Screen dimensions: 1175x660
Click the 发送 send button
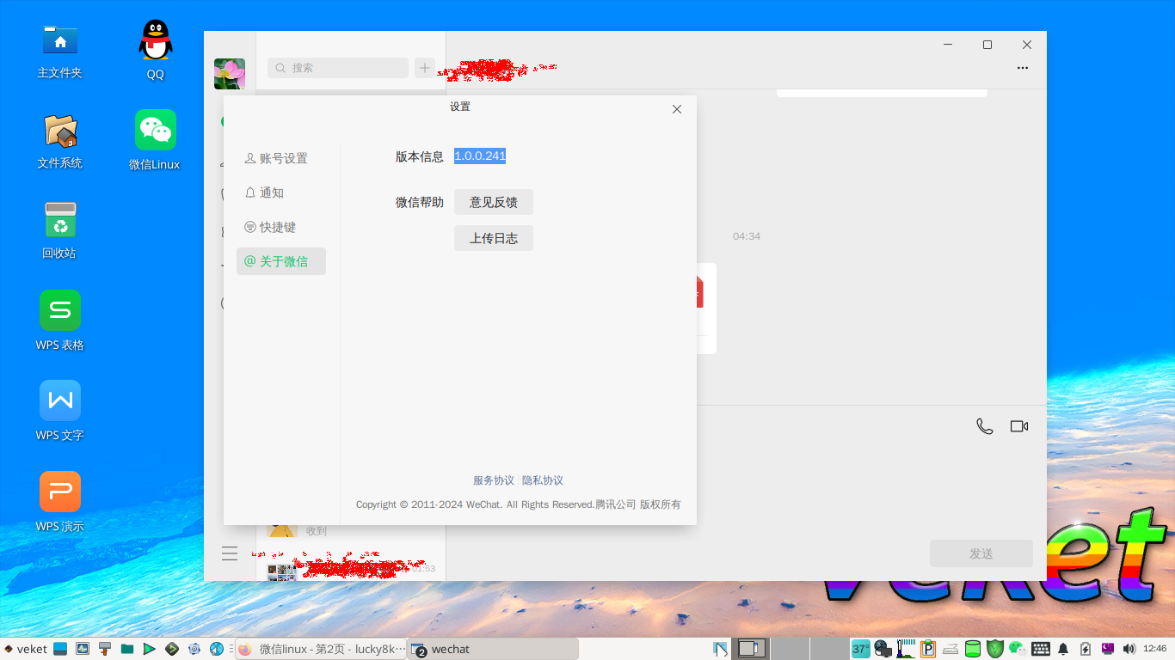tap(981, 553)
